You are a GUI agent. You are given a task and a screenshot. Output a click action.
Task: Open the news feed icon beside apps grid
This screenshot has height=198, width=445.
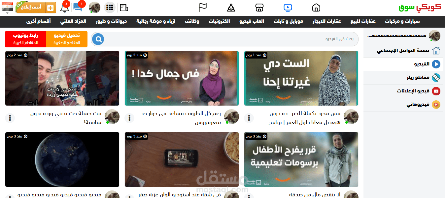coord(124,8)
